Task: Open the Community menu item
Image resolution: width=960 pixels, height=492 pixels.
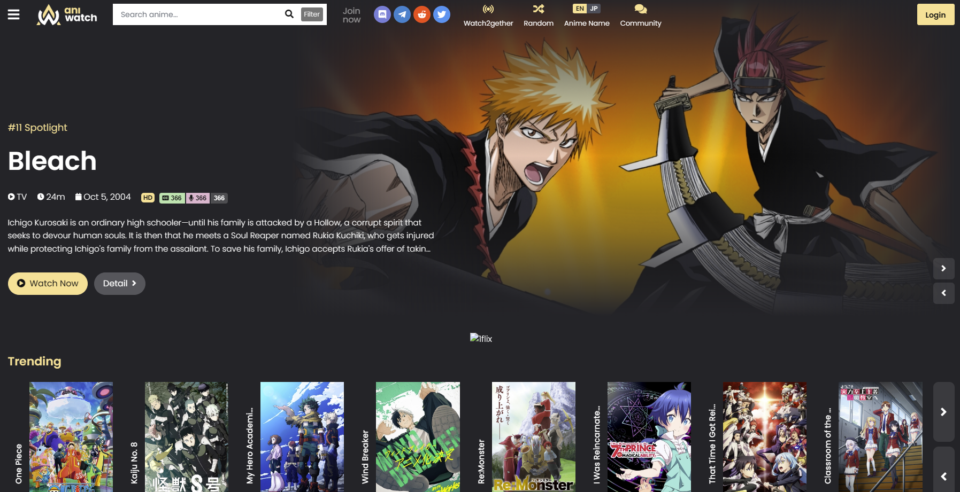Action: click(640, 15)
